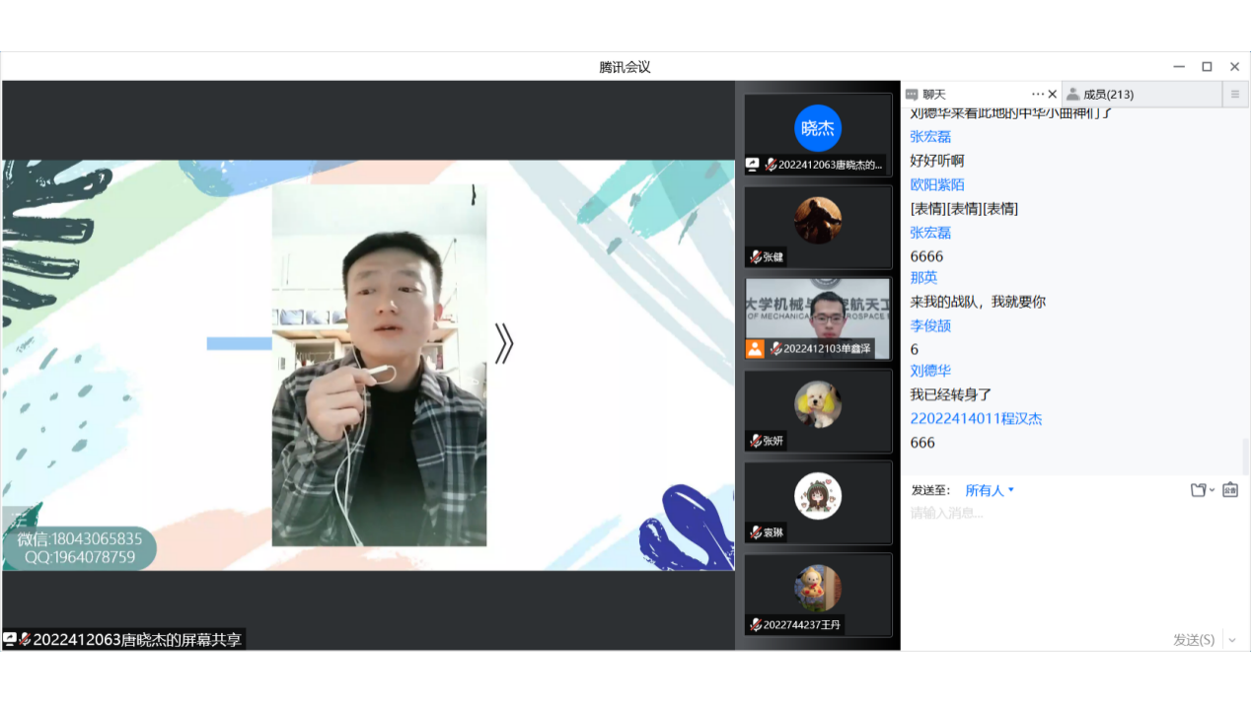
Task: Open the announcement clipboard icon
Action: (1229, 490)
